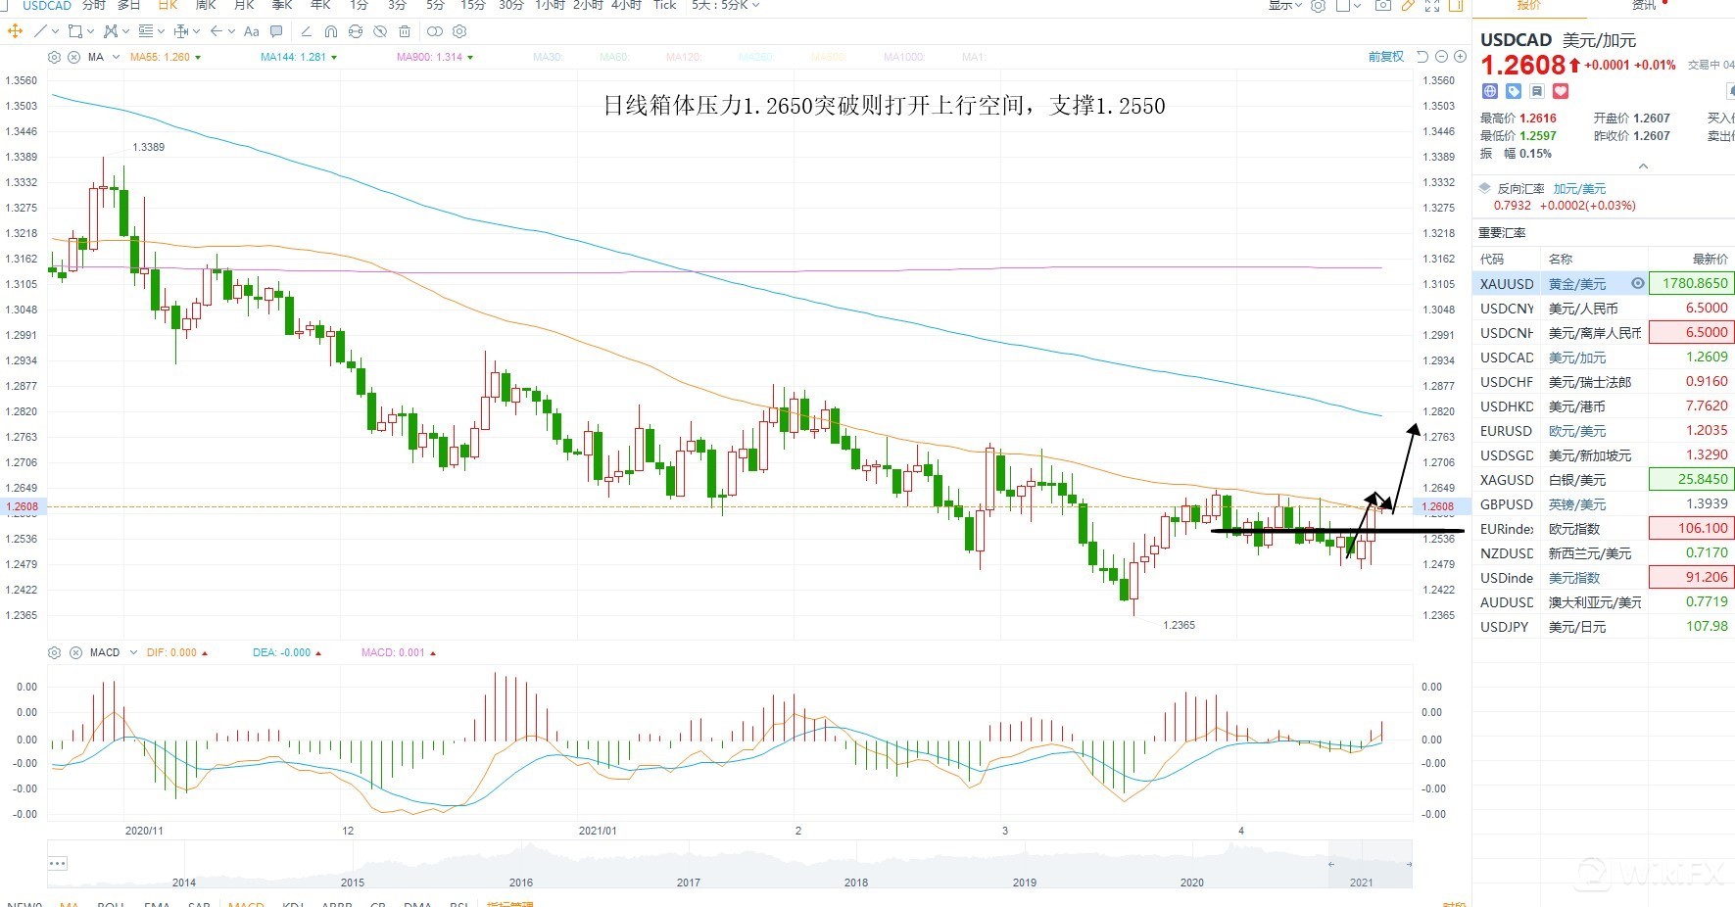Open the MA144 line options dropdown

pyautogui.click(x=334, y=58)
